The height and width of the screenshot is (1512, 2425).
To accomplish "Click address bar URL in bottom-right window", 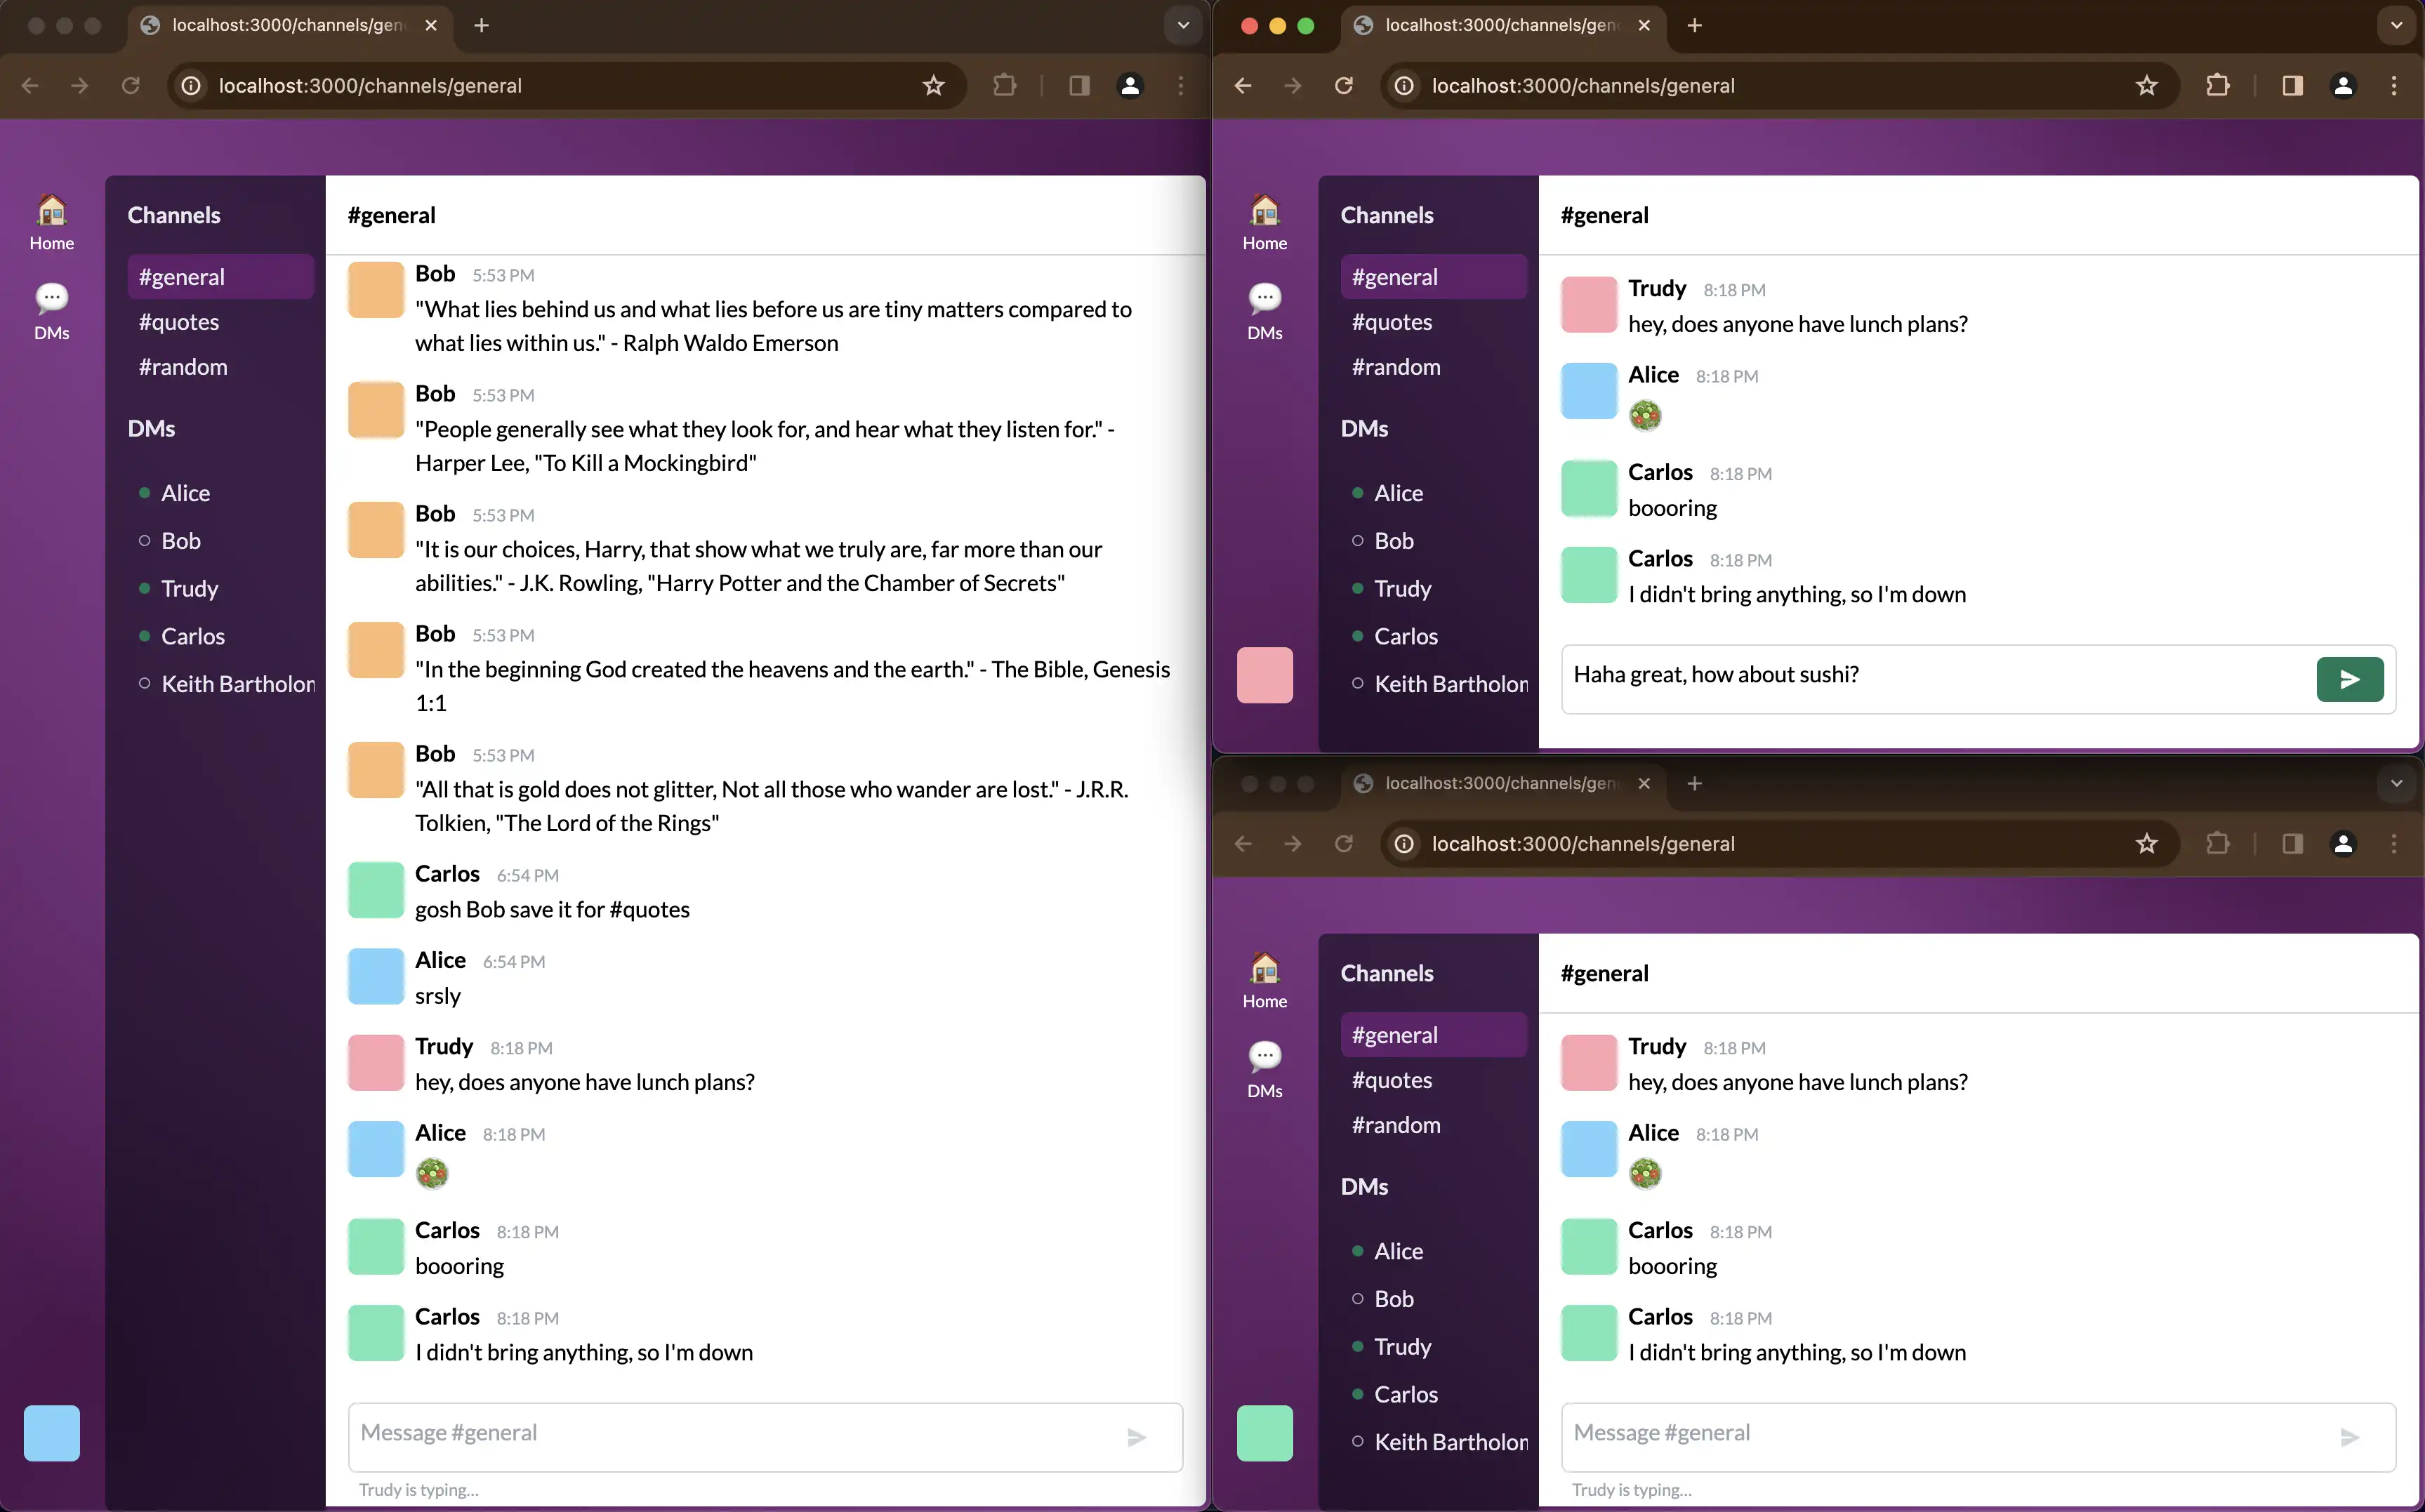I will point(1582,843).
